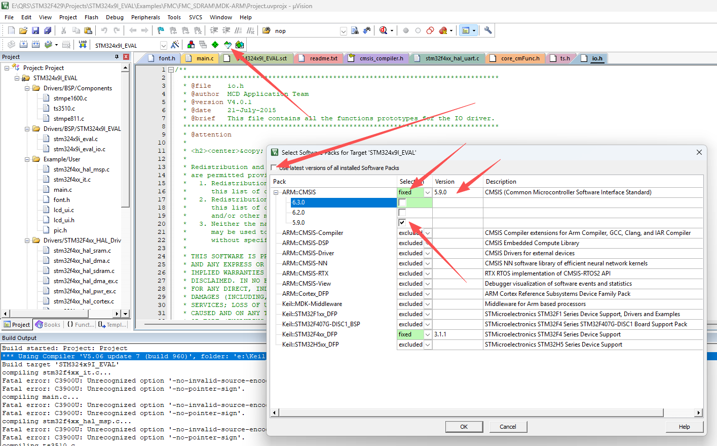This screenshot has width=717, height=446.
Task: Open selection dropdown for ARM::CMSIS-DSP
Action: tap(428, 243)
